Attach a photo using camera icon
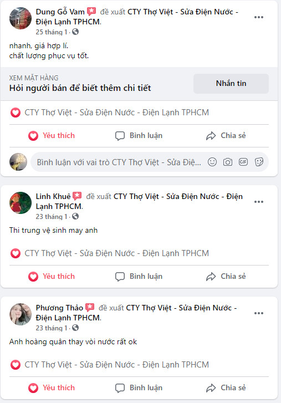The image size is (281, 403). tap(228, 162)
